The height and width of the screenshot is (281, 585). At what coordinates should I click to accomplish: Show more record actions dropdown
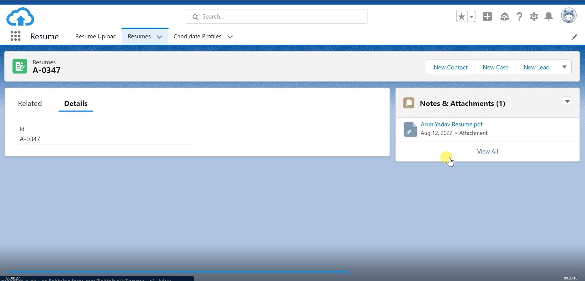tap(564, 67)
